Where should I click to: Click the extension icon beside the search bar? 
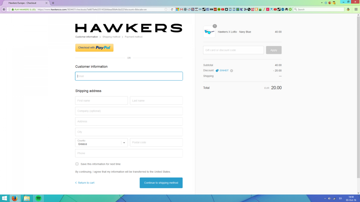point(348,9)
